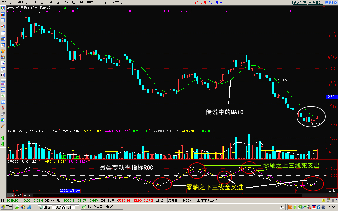Switch to the 模板 tab
The image size is (338, 211).
18,195
